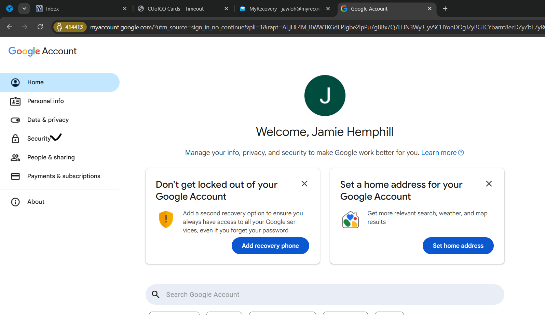Click the J profile avatar picture
Image resolution: width=545 pixels, height=315 pixels.
pos(325,96)
